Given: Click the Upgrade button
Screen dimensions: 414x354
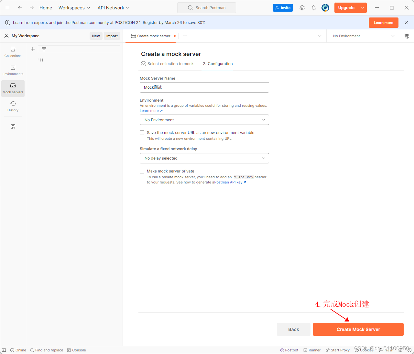Looking at the screenshot, I should [x=346, y=8].
